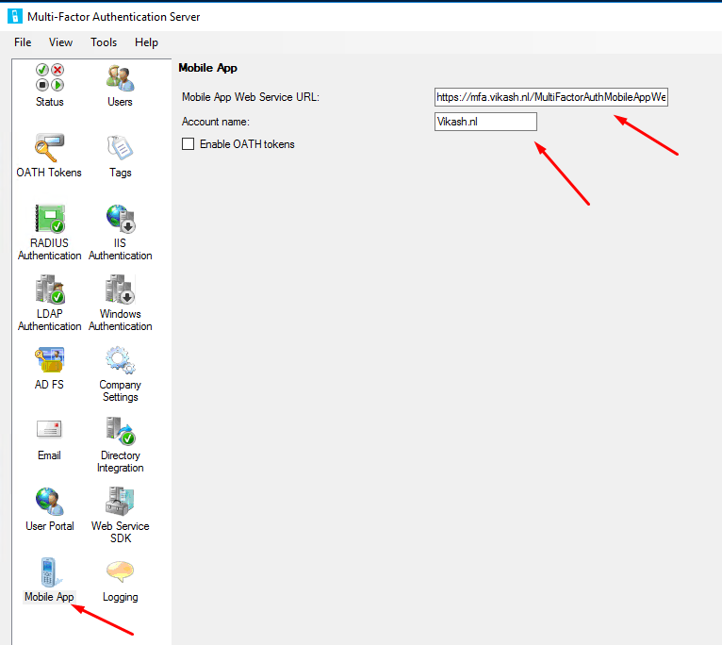The width and height of the screenshot is (722, 645).
Task: Open the Logging section icon
Action: [121, 571]
